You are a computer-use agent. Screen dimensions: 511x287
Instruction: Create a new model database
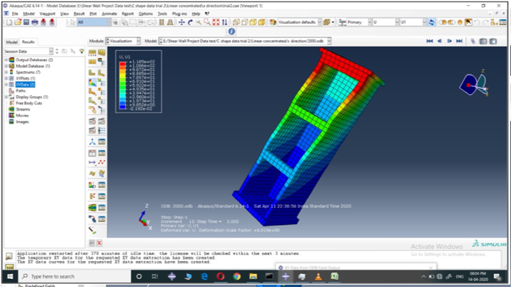[x=9, y=22]
